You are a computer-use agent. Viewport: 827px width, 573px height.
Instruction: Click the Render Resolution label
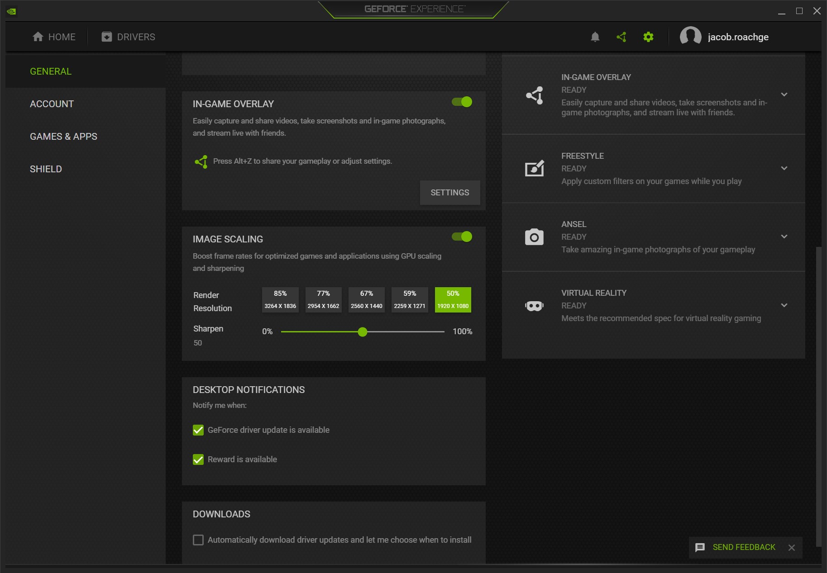212,302
